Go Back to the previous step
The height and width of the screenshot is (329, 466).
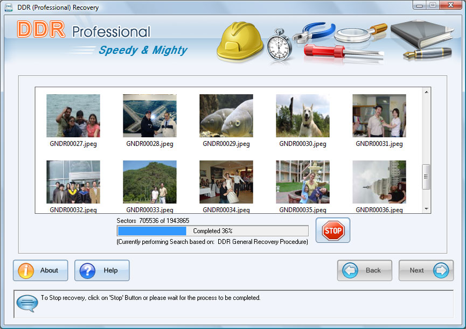click(365, 270)
